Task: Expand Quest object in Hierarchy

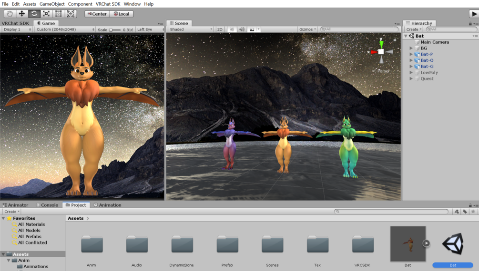Action: (x=411, y=78)
